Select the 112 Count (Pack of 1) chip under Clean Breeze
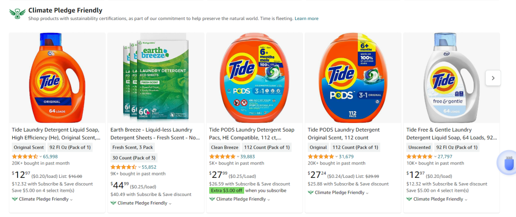The width and height of the screenshot is (516, 217). pos(267,147)
